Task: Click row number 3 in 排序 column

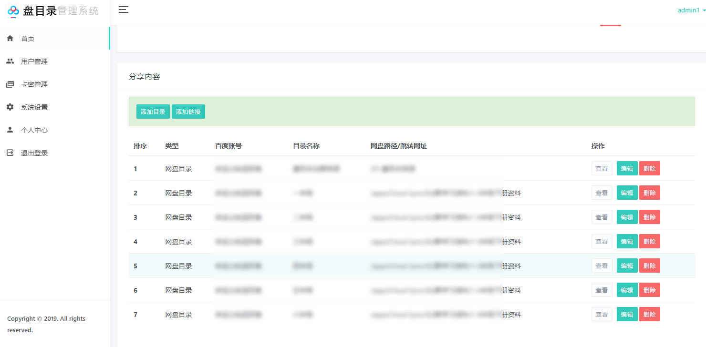Action: point(135,217)
